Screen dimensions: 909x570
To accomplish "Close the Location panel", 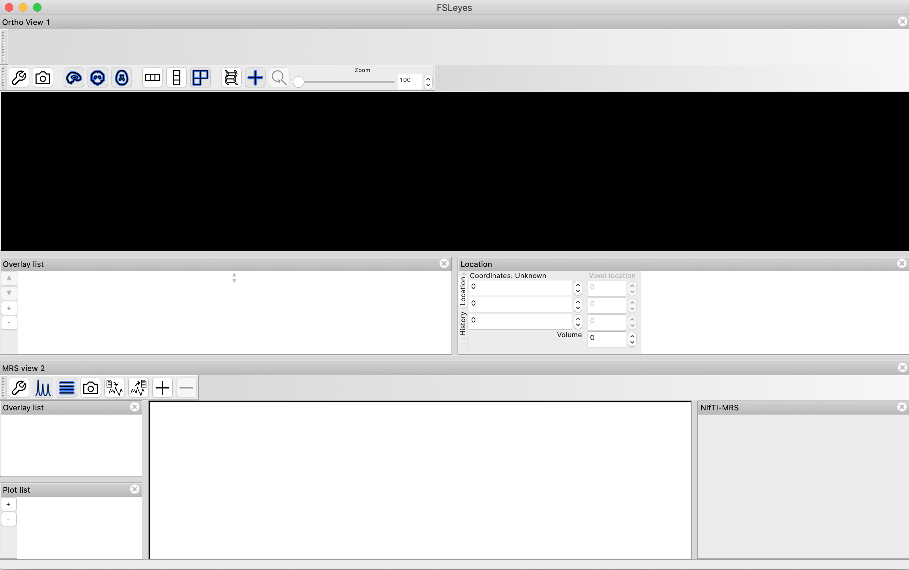I will point(902,263).
